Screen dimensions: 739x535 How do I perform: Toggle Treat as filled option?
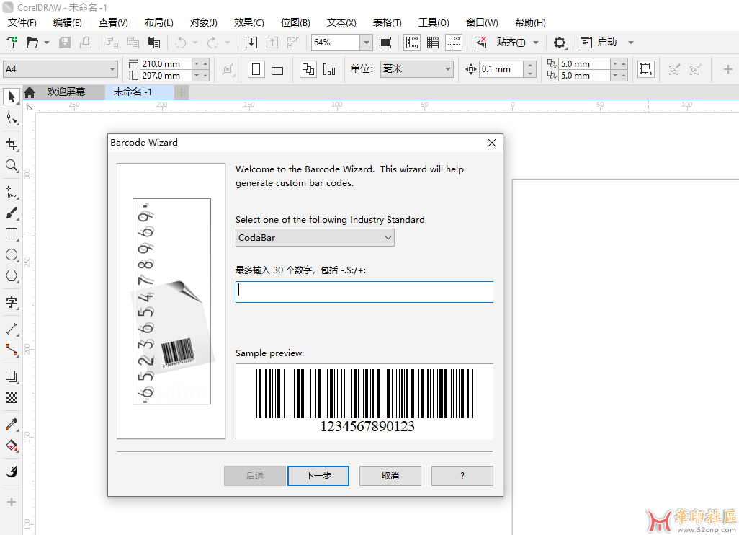(645, 69)
